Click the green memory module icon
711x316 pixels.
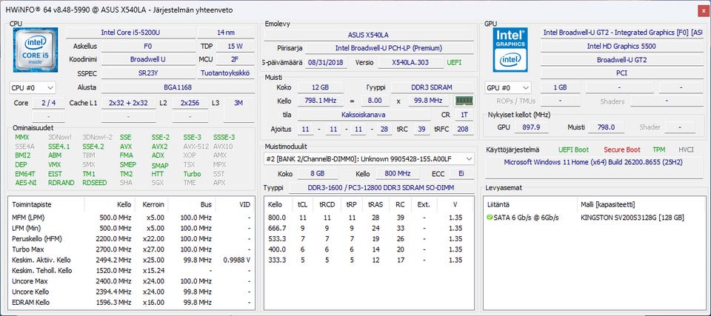464,101
